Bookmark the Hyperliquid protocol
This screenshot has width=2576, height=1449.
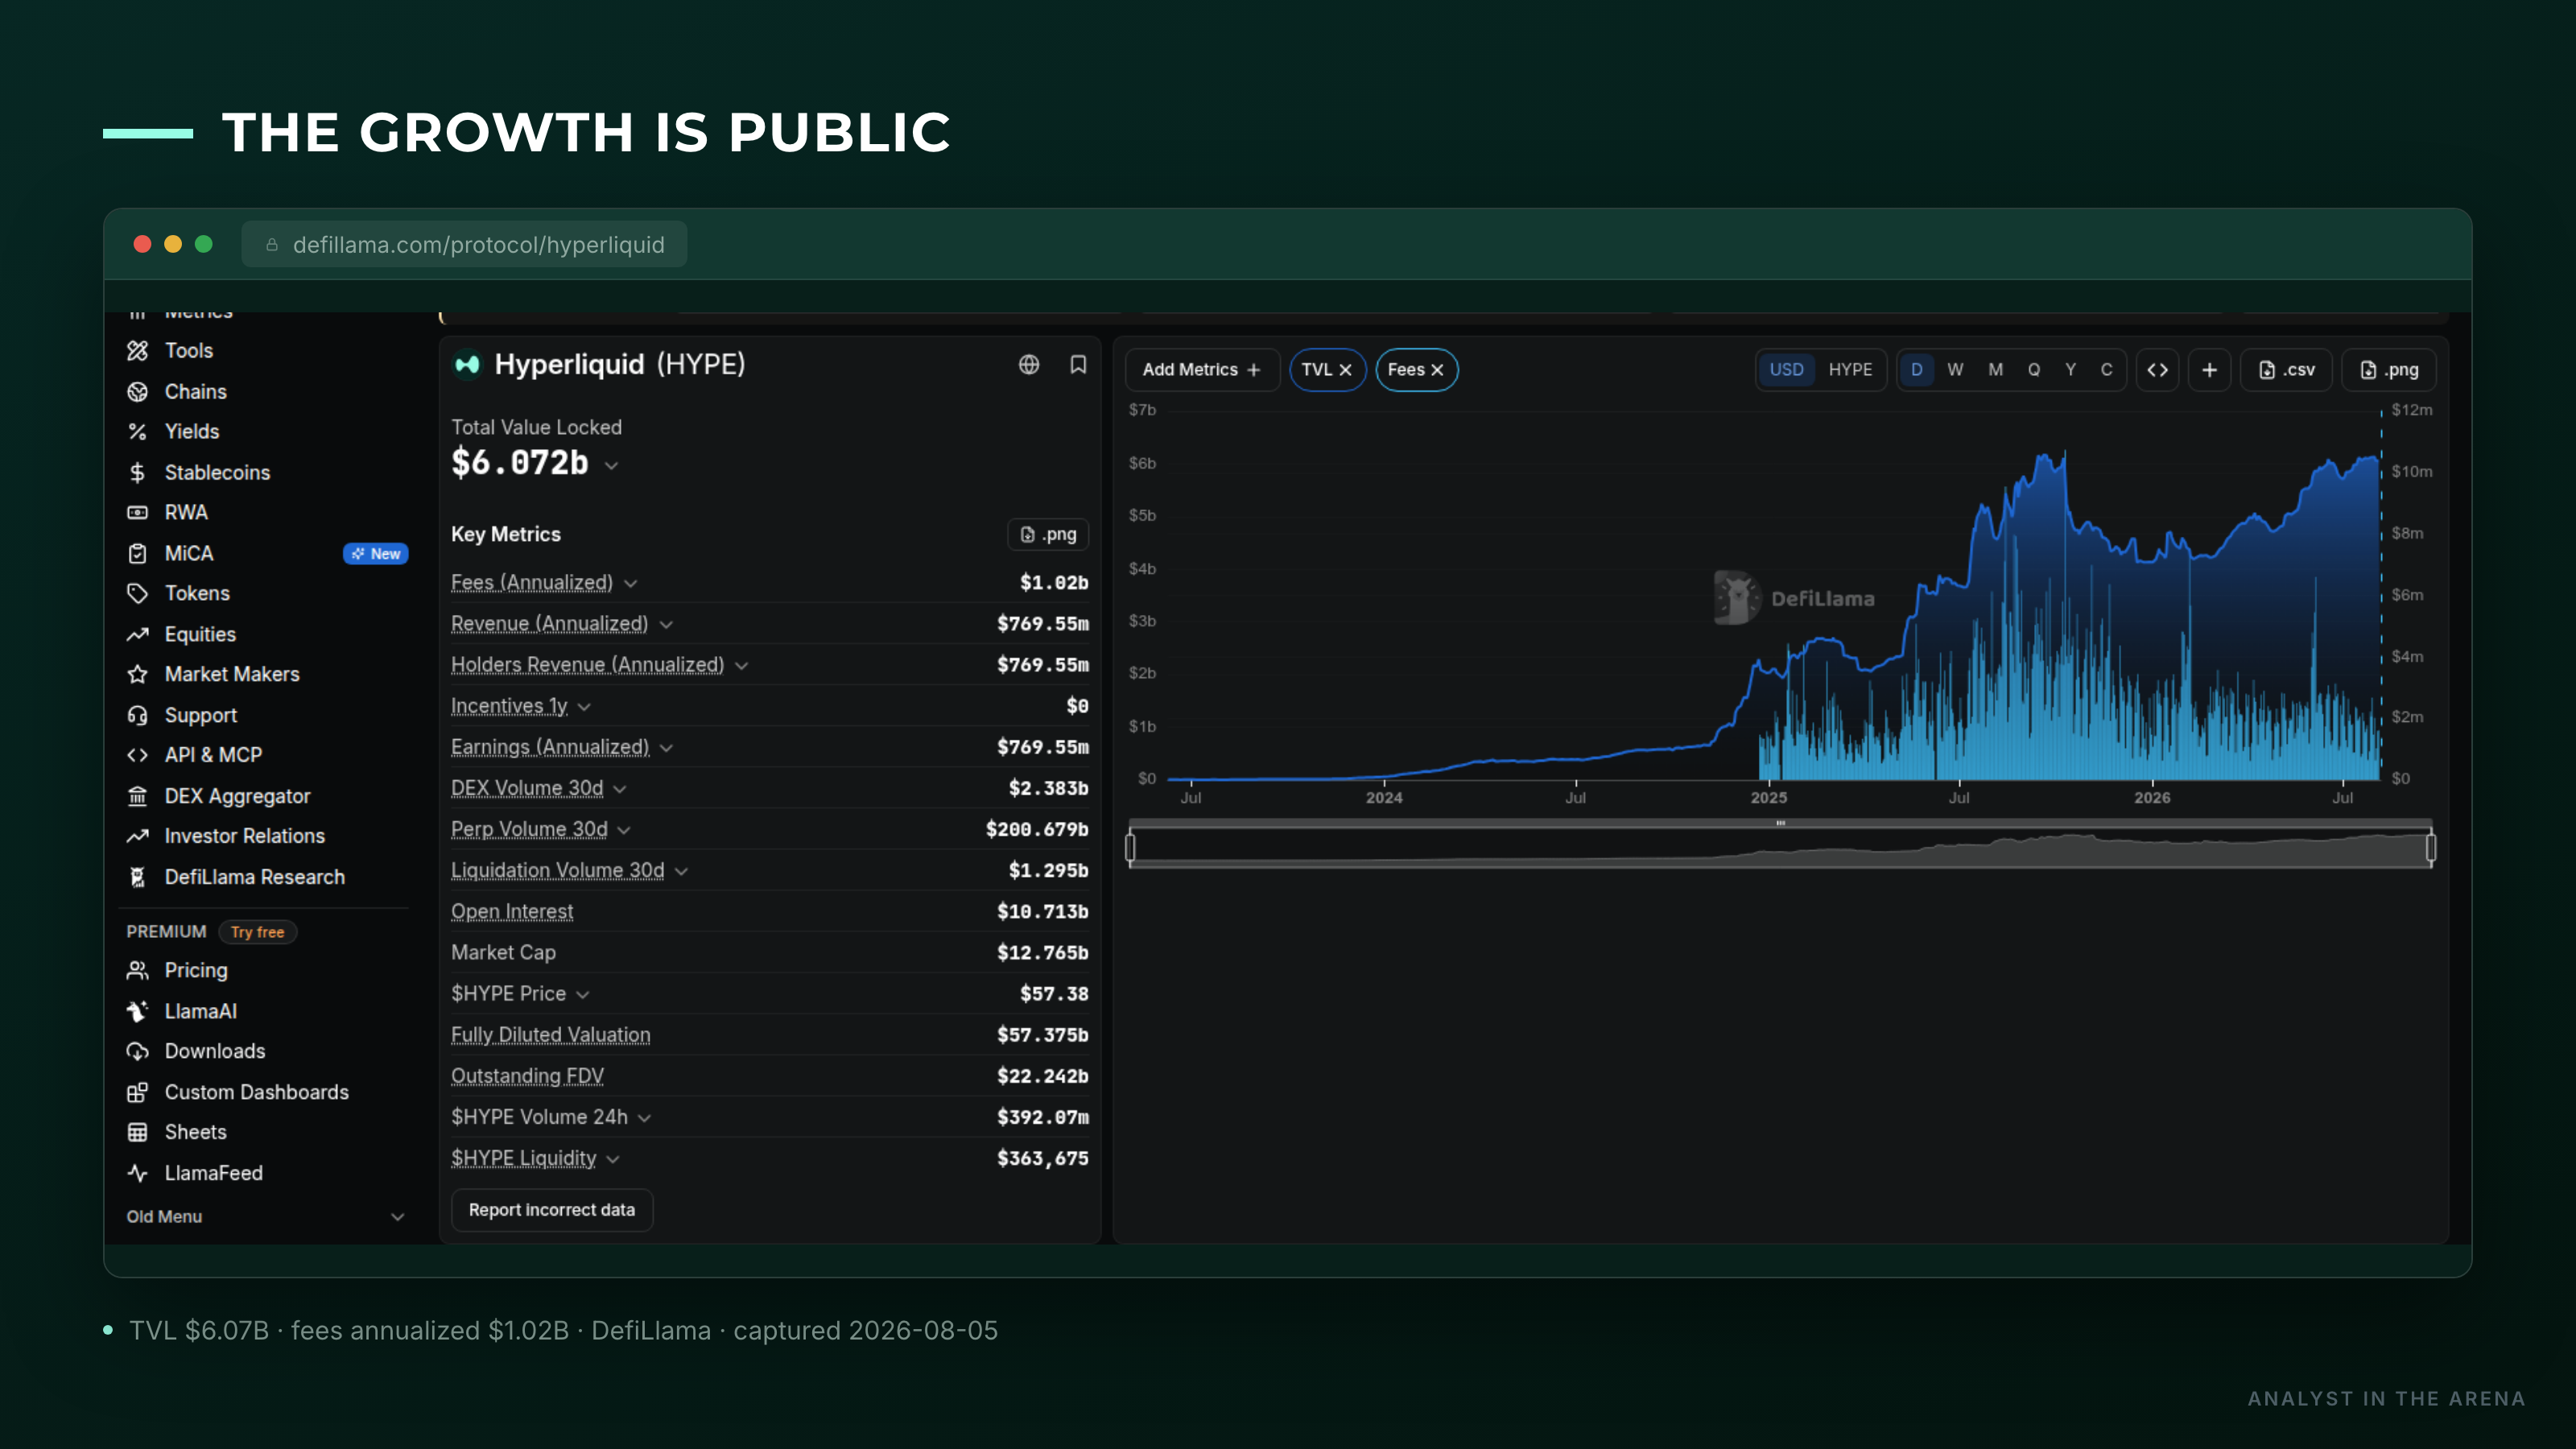click(x=1078, y=365)
